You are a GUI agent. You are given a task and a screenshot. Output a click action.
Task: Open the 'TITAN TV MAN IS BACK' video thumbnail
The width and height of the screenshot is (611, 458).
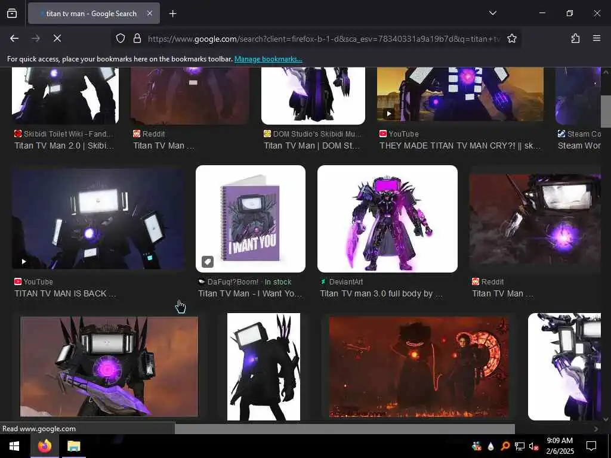tap(98, 218)
